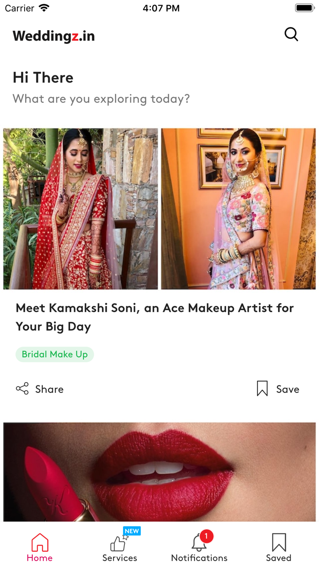Tap the Share text label
The height and width of the screenshot is (568, 319).
point(49,389)
